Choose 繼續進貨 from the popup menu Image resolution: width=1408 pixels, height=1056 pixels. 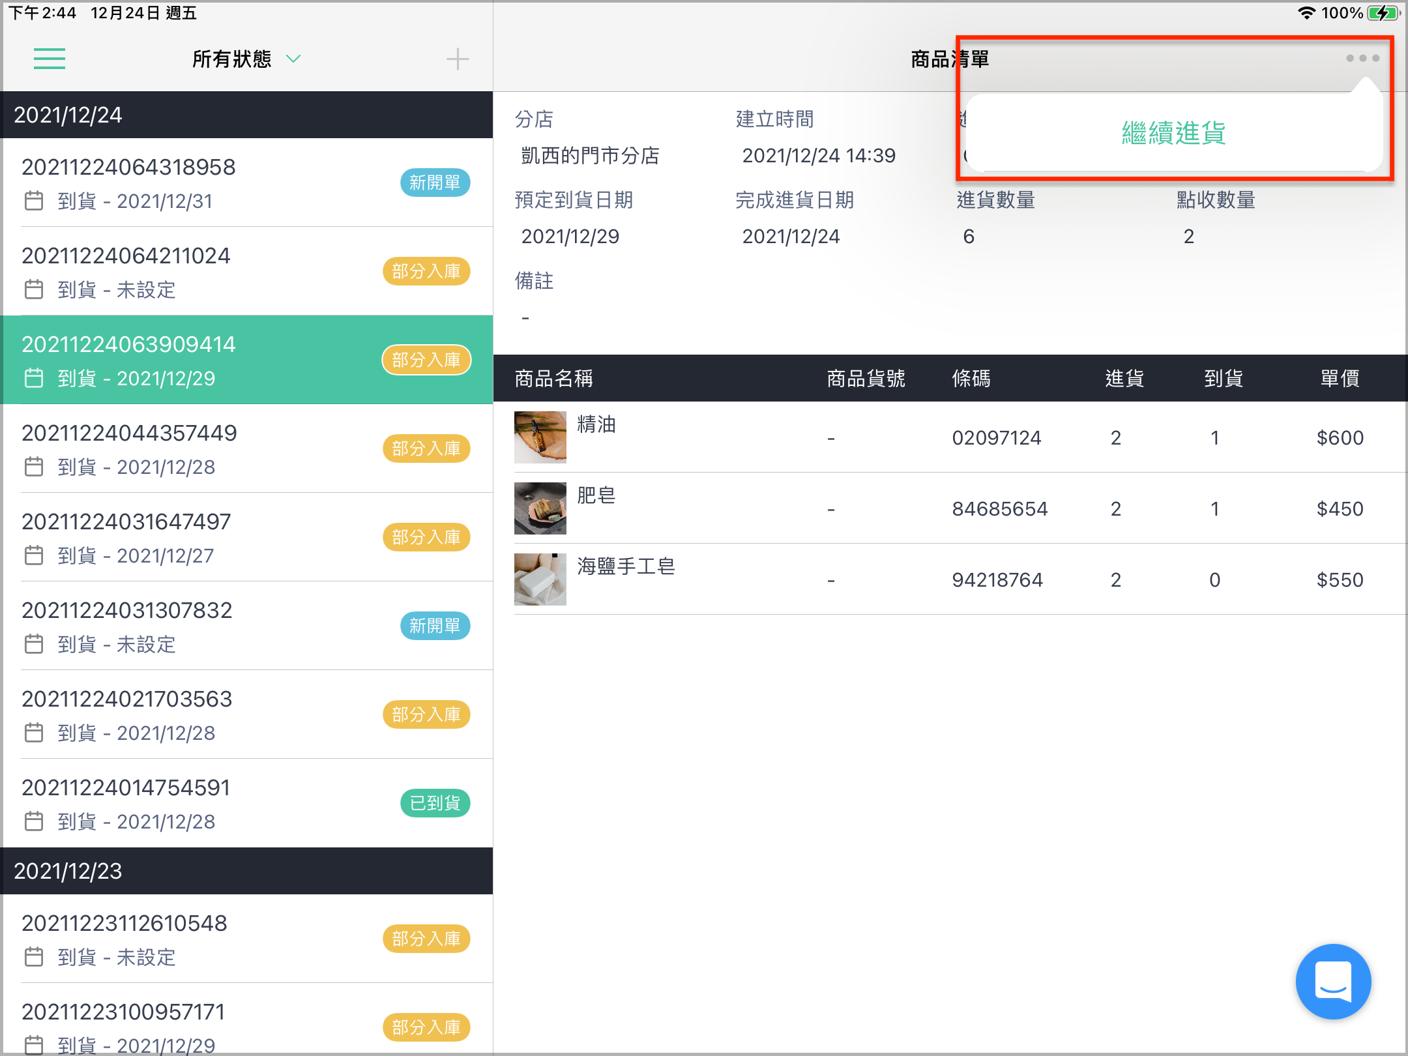[1173, 134]
